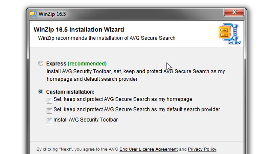Click the "Express (recommended)" label
Screen dimensions: 274x154
click(76, 63)
